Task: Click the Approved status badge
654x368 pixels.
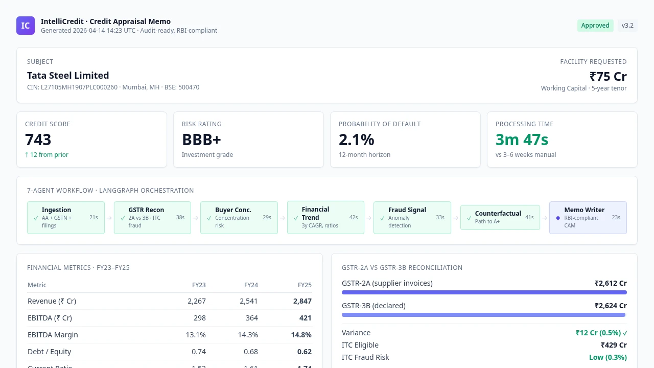Action: (x=595, y=26)
